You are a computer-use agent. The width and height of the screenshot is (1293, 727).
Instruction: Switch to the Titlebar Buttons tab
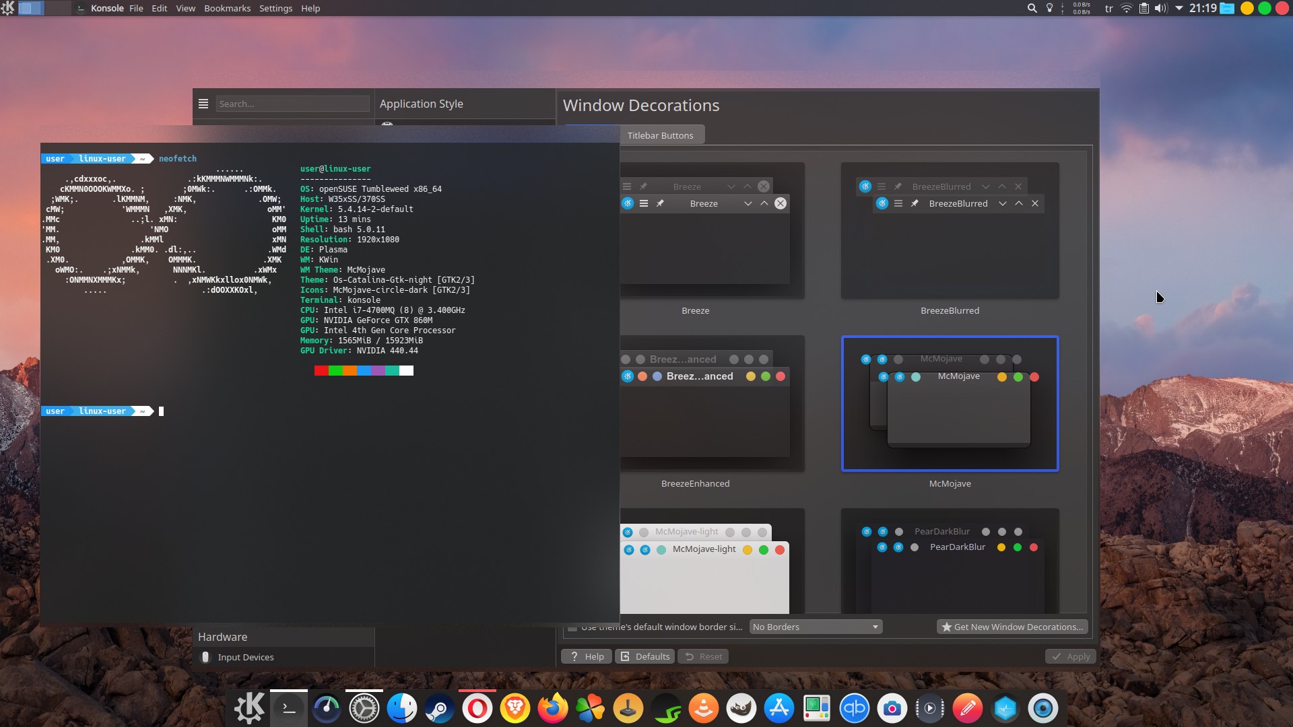[661, 135]
